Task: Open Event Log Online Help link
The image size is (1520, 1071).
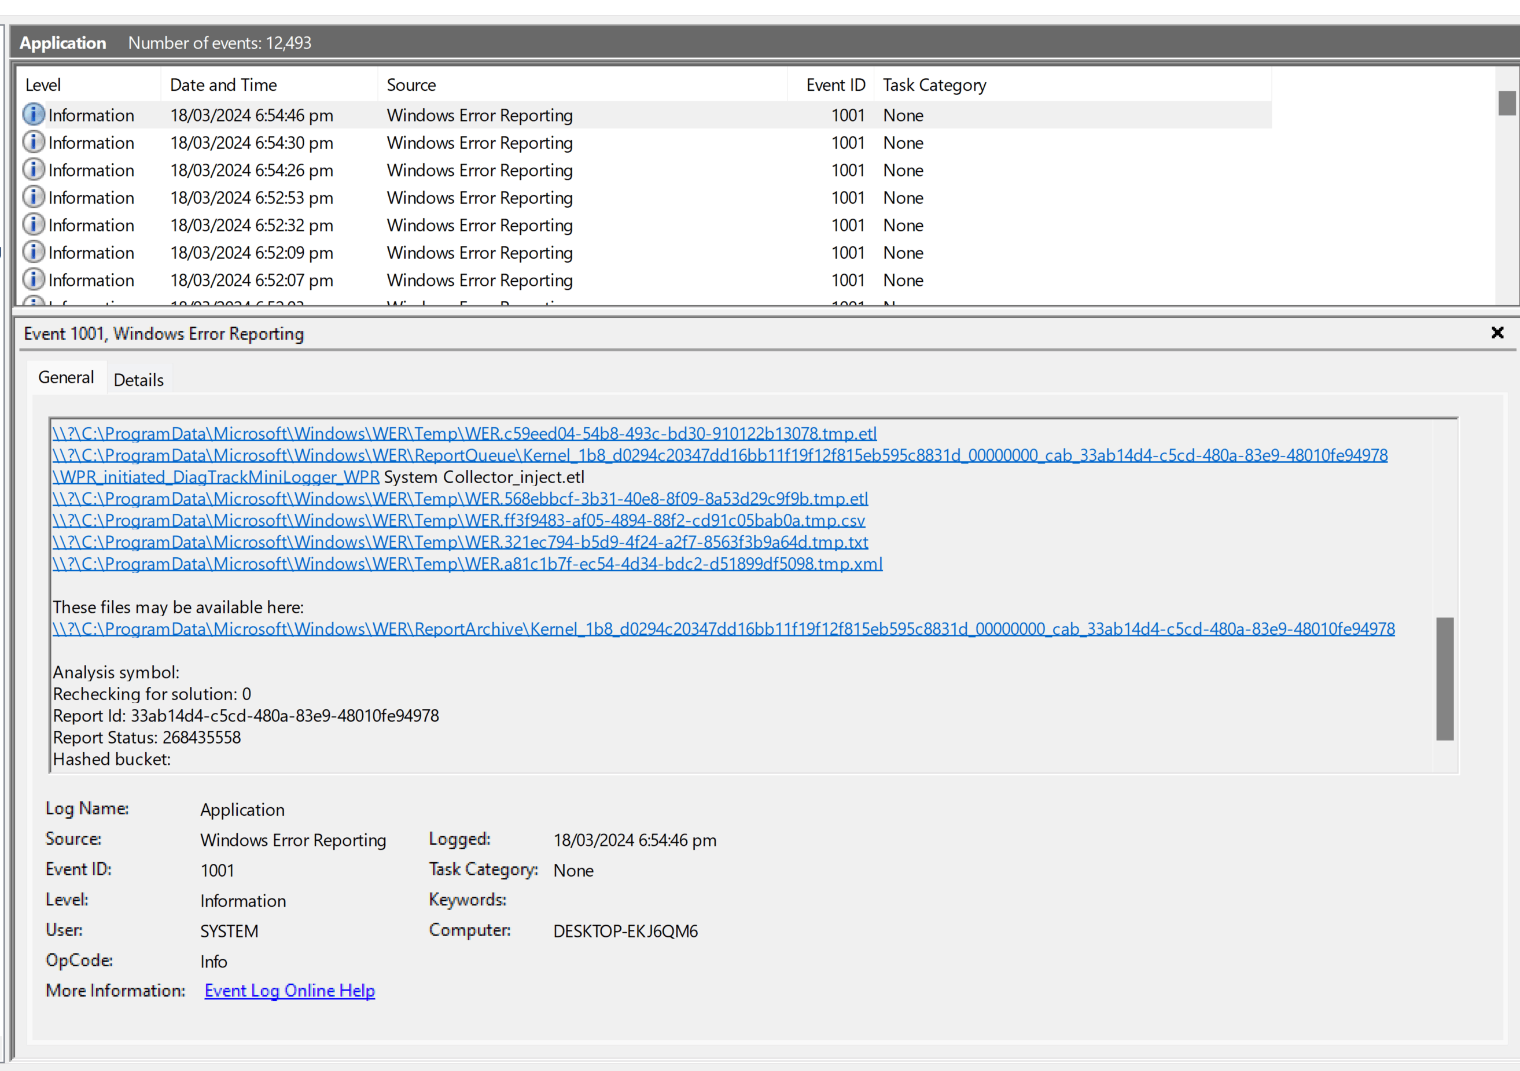Action: coord(289,990)
